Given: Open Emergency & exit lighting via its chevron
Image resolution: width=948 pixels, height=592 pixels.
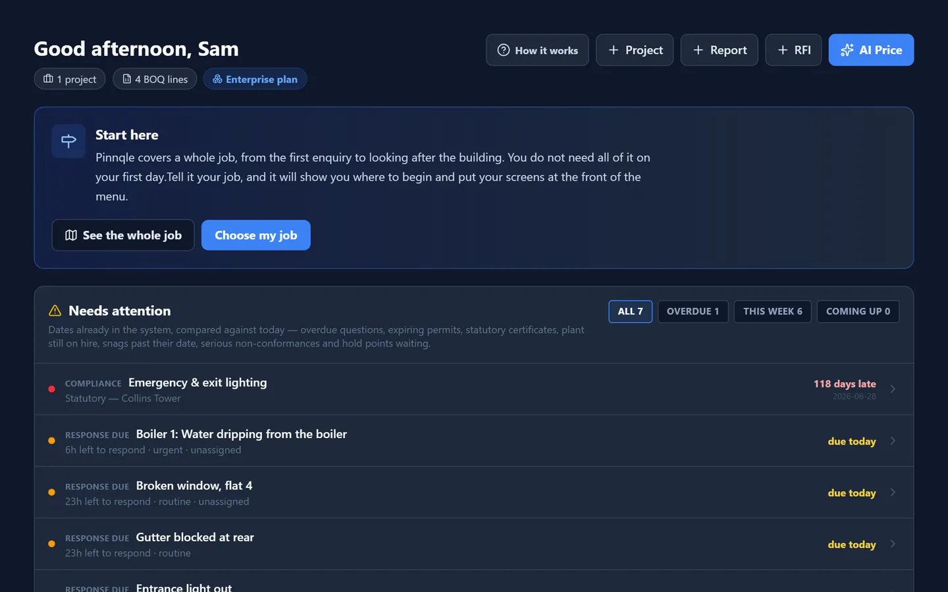Looking at the screenshot, I should (x=893, y=389).
